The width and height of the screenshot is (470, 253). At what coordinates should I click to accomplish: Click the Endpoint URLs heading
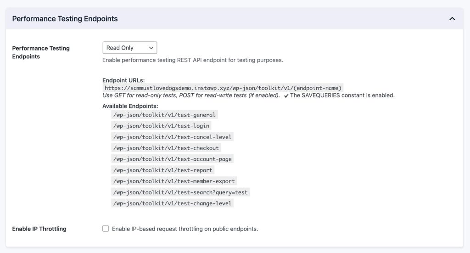pos(123,80)
